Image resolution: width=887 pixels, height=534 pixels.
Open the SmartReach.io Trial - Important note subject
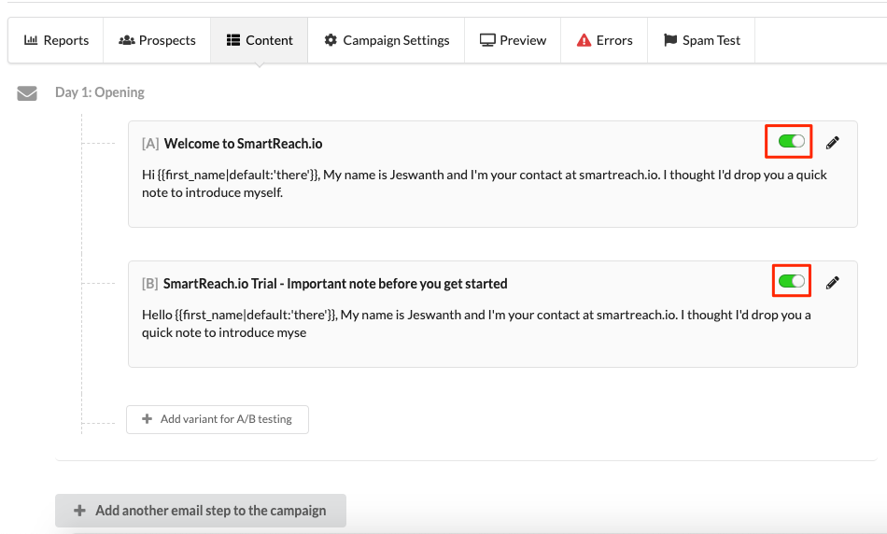pos(335,284)
